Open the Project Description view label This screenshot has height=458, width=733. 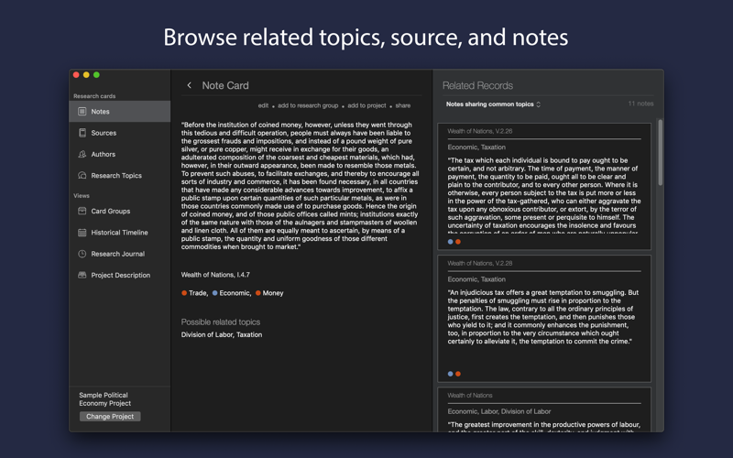[x=121, y=276]
